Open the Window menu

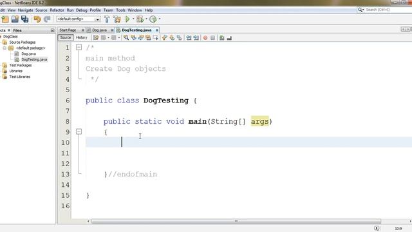[x=135, y=10]
